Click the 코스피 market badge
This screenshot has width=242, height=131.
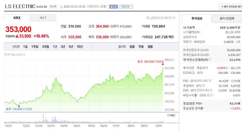click(x=53, y=7)
